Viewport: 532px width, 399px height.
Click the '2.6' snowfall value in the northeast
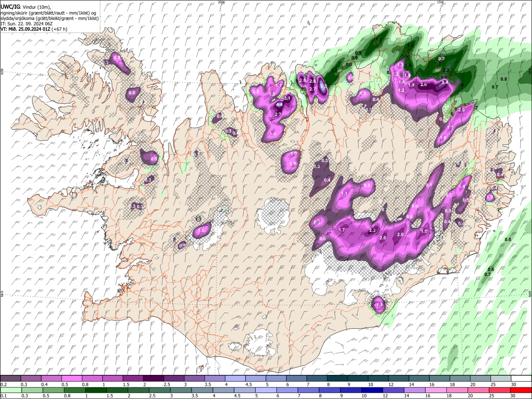point(424,84)
